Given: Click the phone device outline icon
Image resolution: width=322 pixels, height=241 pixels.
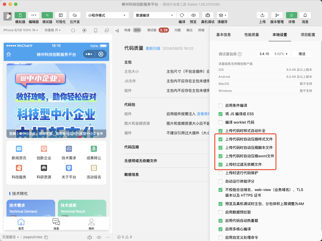Looking at the screenshot, I should pos(96,30).
